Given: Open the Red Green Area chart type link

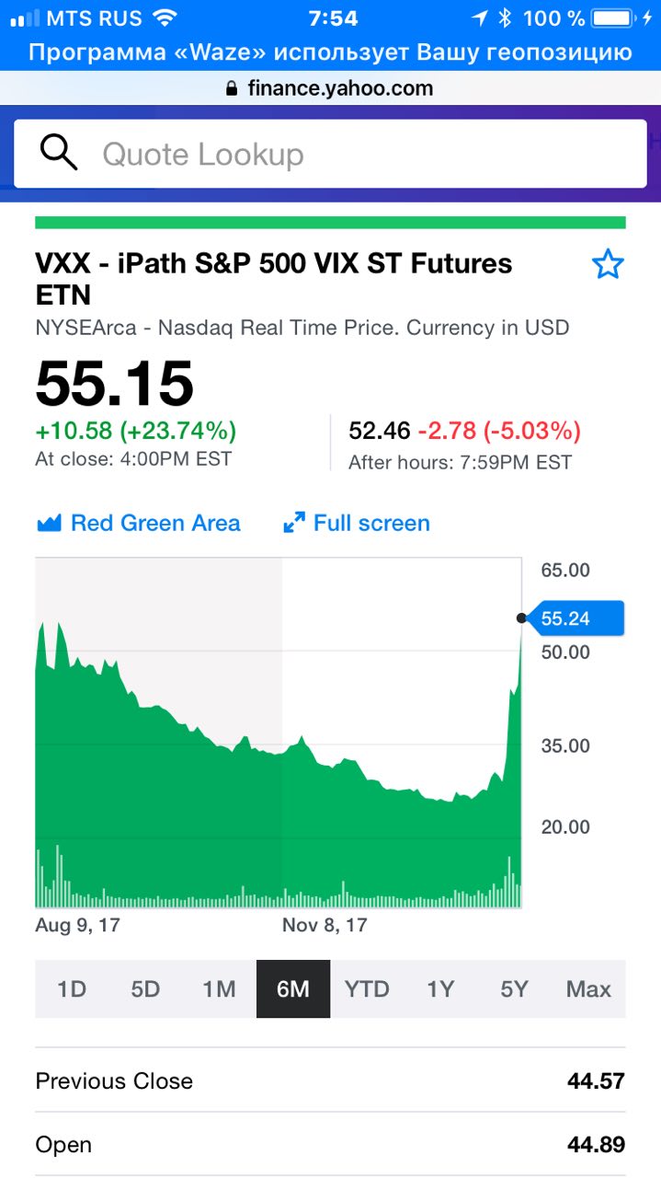Looking at the screenshot, I should (x=155, y=524).
